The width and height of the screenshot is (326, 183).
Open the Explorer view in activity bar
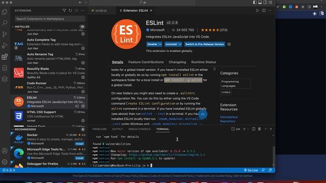[x=5, y=12]
